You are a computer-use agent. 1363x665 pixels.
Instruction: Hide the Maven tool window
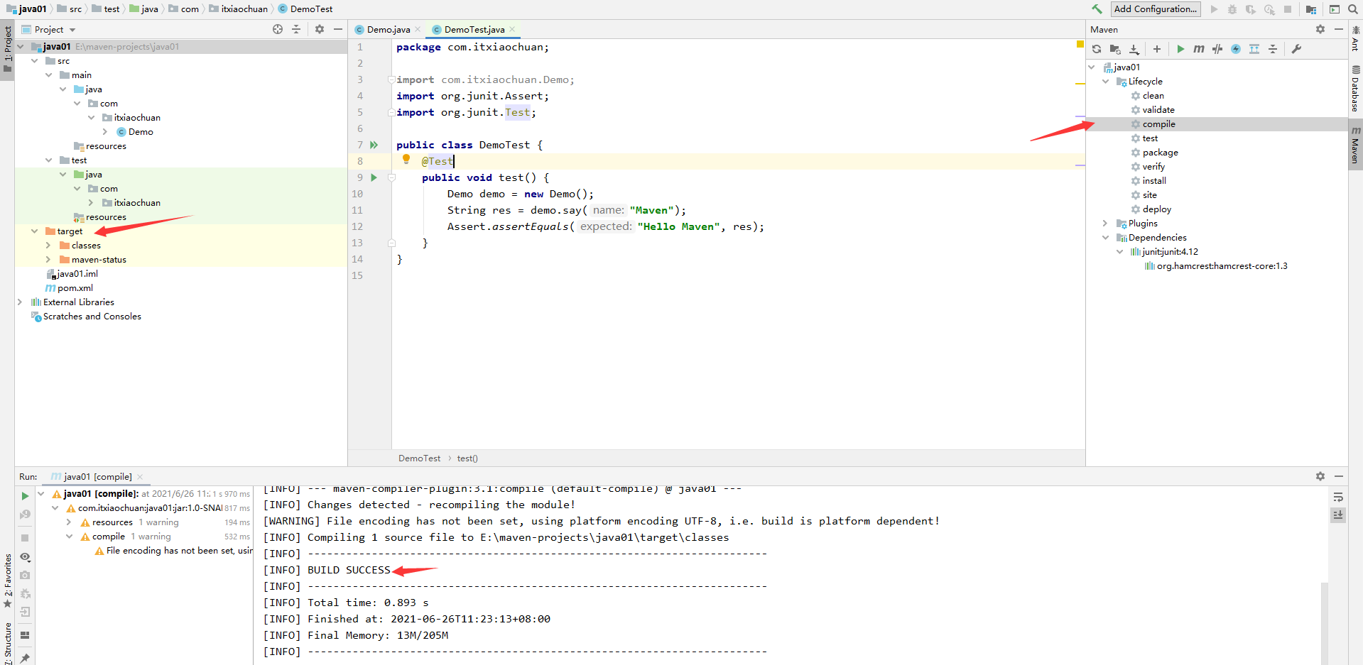coord(1339,29)
